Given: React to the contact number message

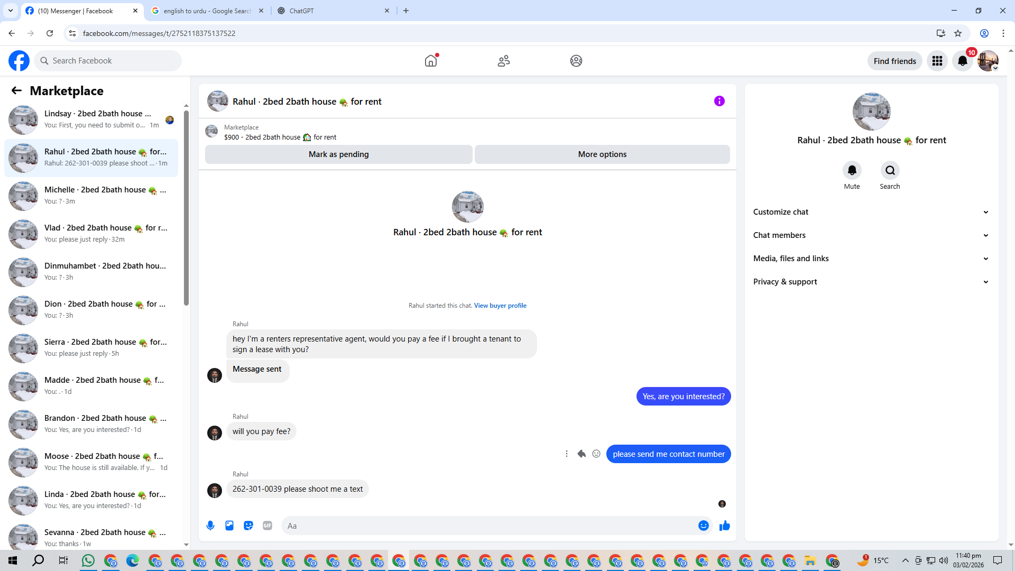Looking at the screenshot, I should pyautogui.click(x=596, y=454).
